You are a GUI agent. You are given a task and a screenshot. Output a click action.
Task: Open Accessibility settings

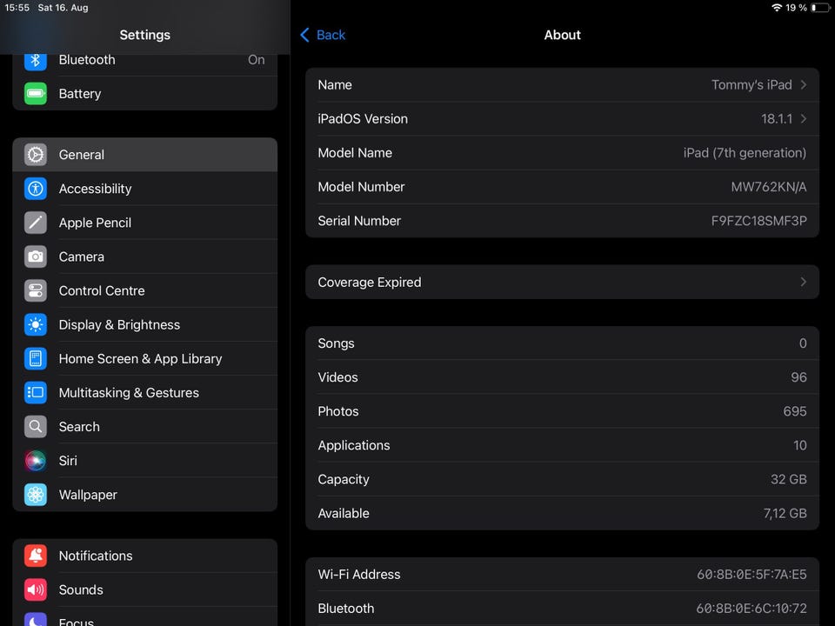tap(145, 189)
